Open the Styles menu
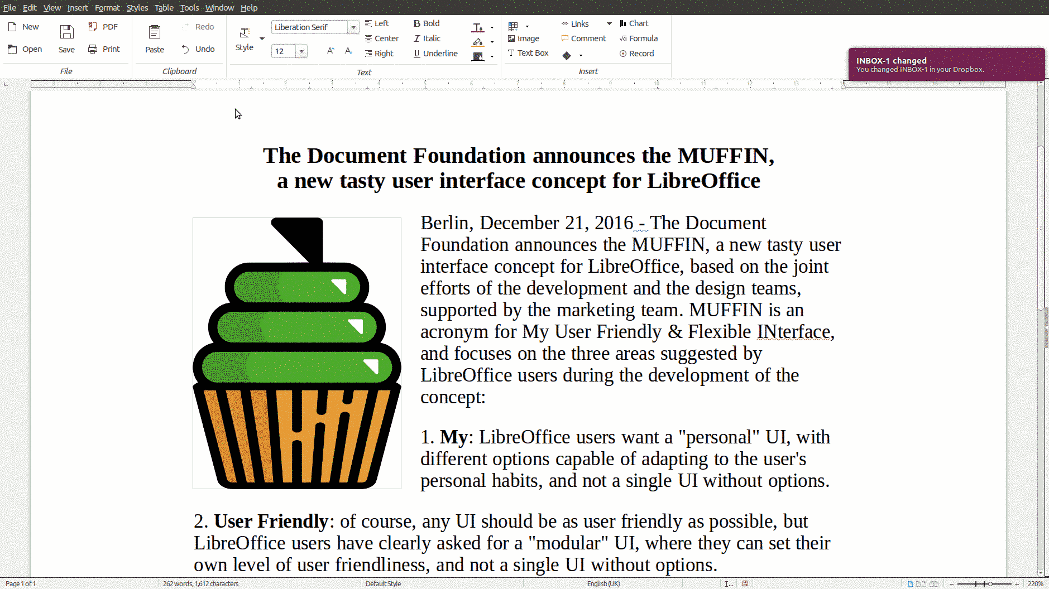This screenshot has height=589, width=1049. pyautogui.click(x=137, y=8)
